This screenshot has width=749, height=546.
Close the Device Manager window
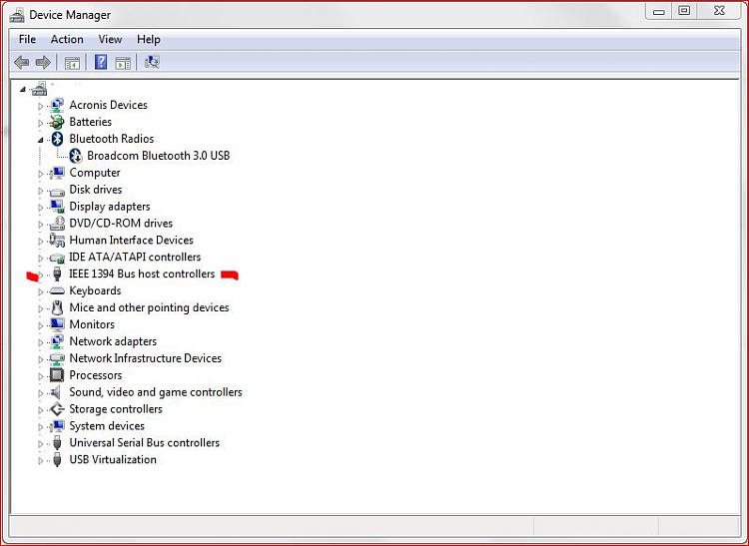tap(719, 11)
